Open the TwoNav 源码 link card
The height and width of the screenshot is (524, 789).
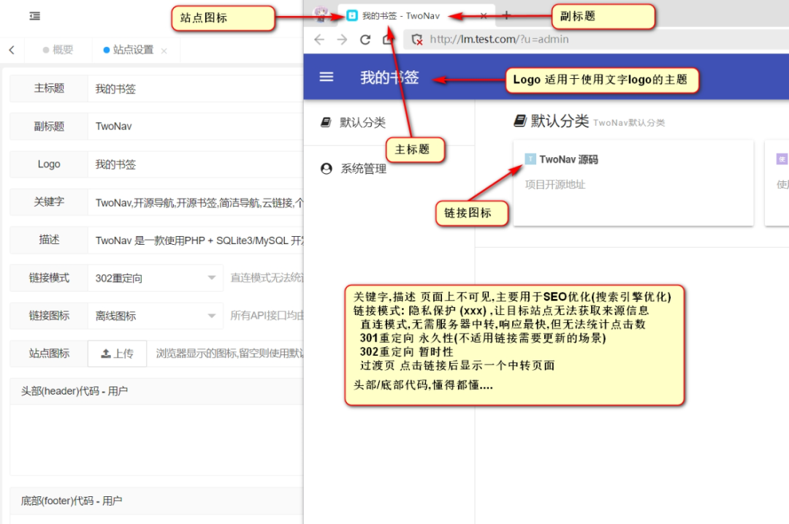coord(633,183)
